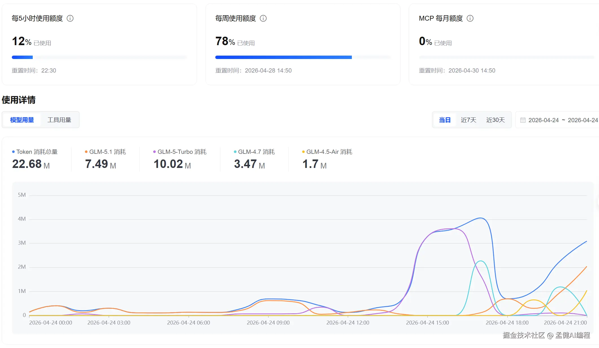Select 近30天 time range
599x348 pixels.
pos(495,120)
